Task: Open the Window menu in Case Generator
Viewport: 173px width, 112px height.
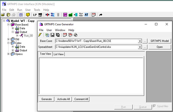Action: [60, 30]
